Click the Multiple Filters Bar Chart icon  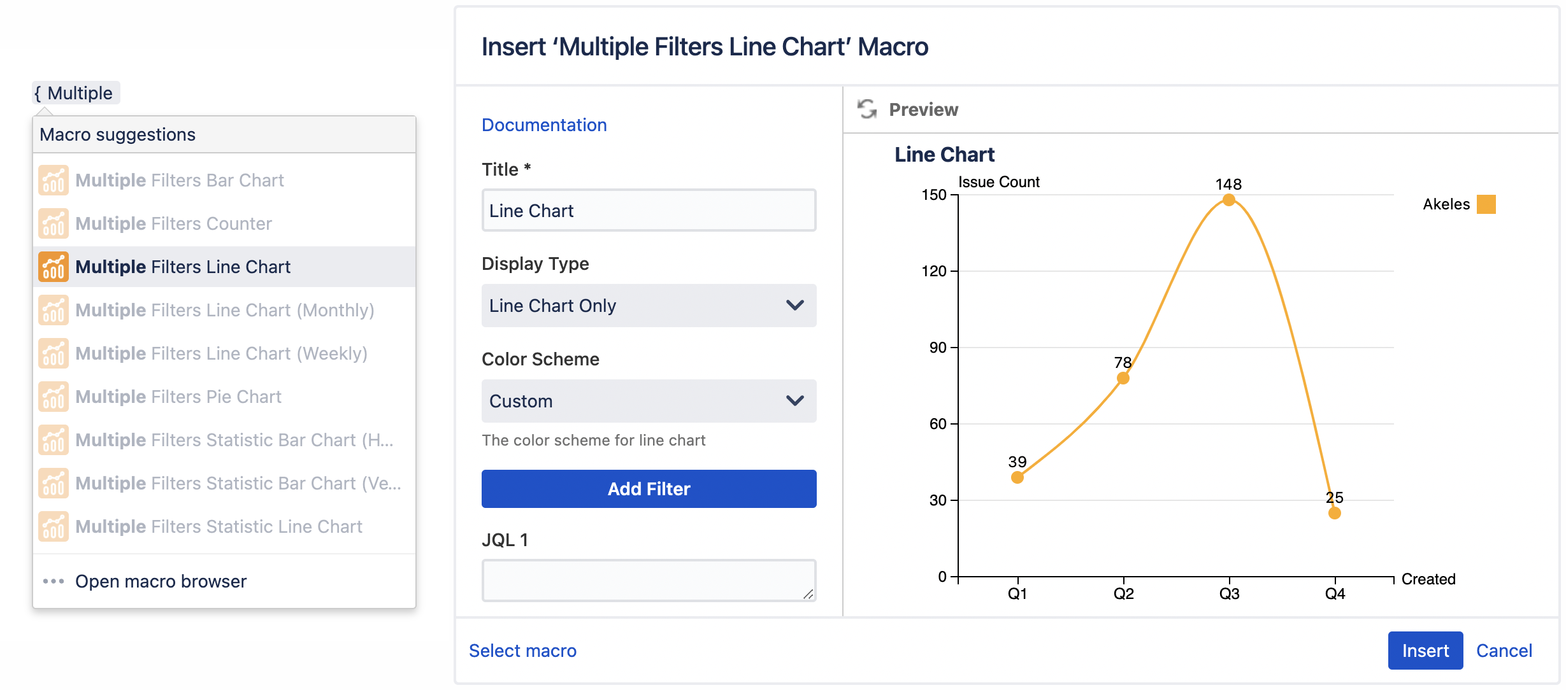tap(53, 180)
